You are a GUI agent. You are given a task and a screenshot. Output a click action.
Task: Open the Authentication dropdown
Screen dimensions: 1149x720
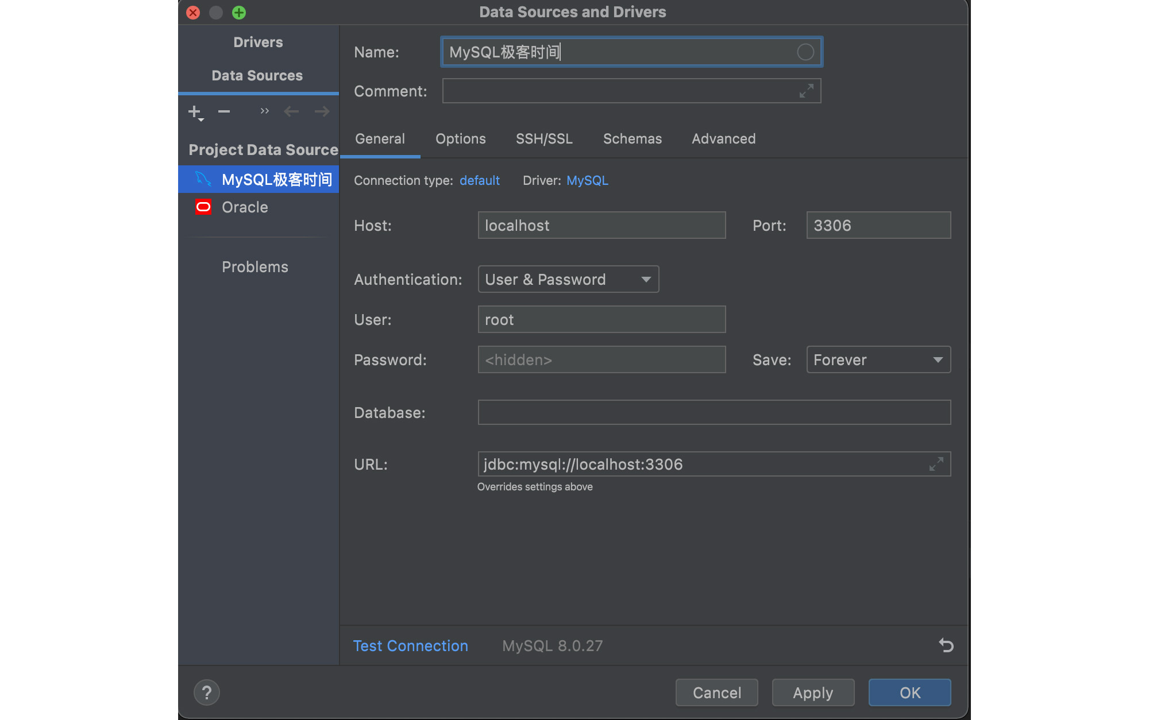pos(568,280)
